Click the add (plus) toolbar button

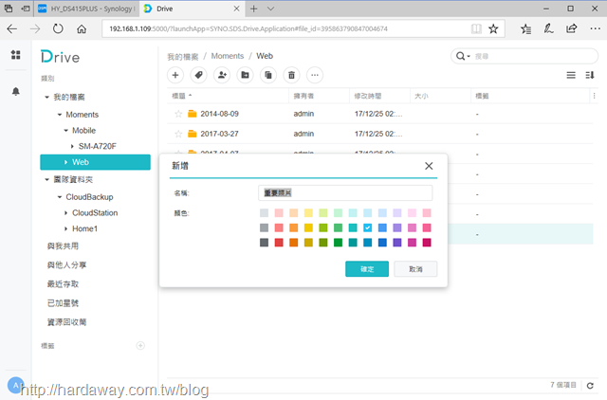point(175,75)
